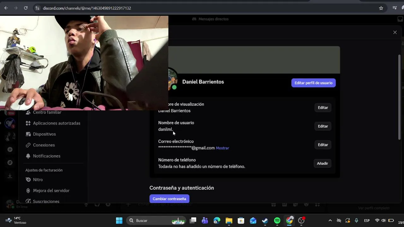The image size is (404, 227).
Task: Open Chrome media control icon
Action: [x=395, y=8]
